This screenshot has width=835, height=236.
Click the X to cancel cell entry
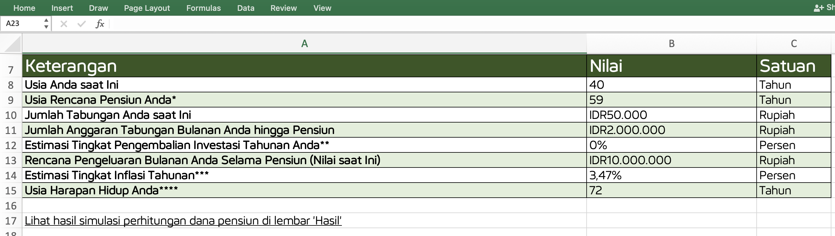(64, 24)
